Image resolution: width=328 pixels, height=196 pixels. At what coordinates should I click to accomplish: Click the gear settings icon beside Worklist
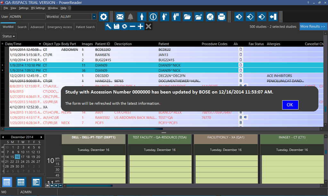[103, 17]
